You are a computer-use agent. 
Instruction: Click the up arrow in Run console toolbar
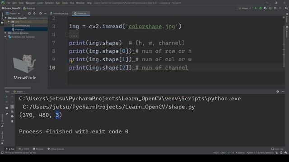coord(12,97)
